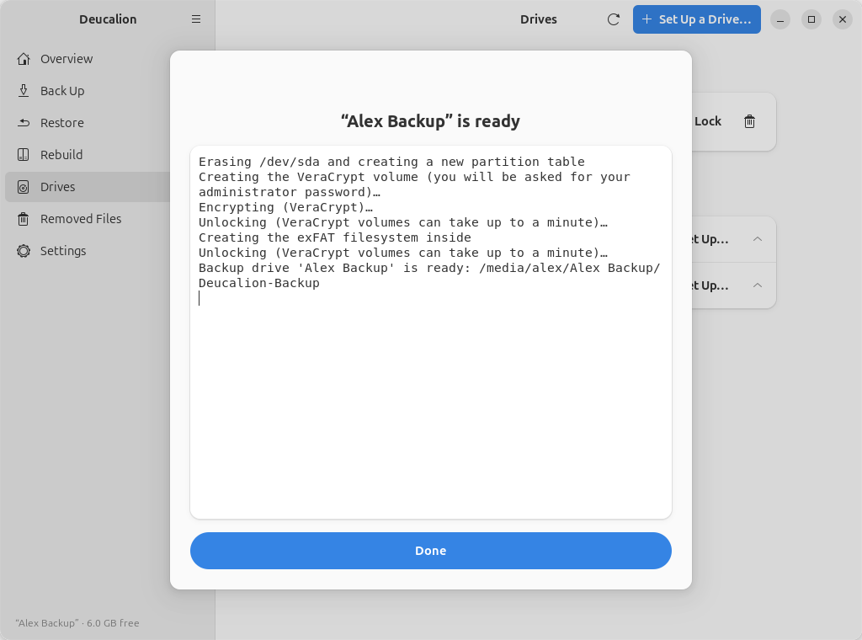Click the Removed Files trash icon
The width and height of the screenshot is (862, 640).
click(x=23, y=219)
